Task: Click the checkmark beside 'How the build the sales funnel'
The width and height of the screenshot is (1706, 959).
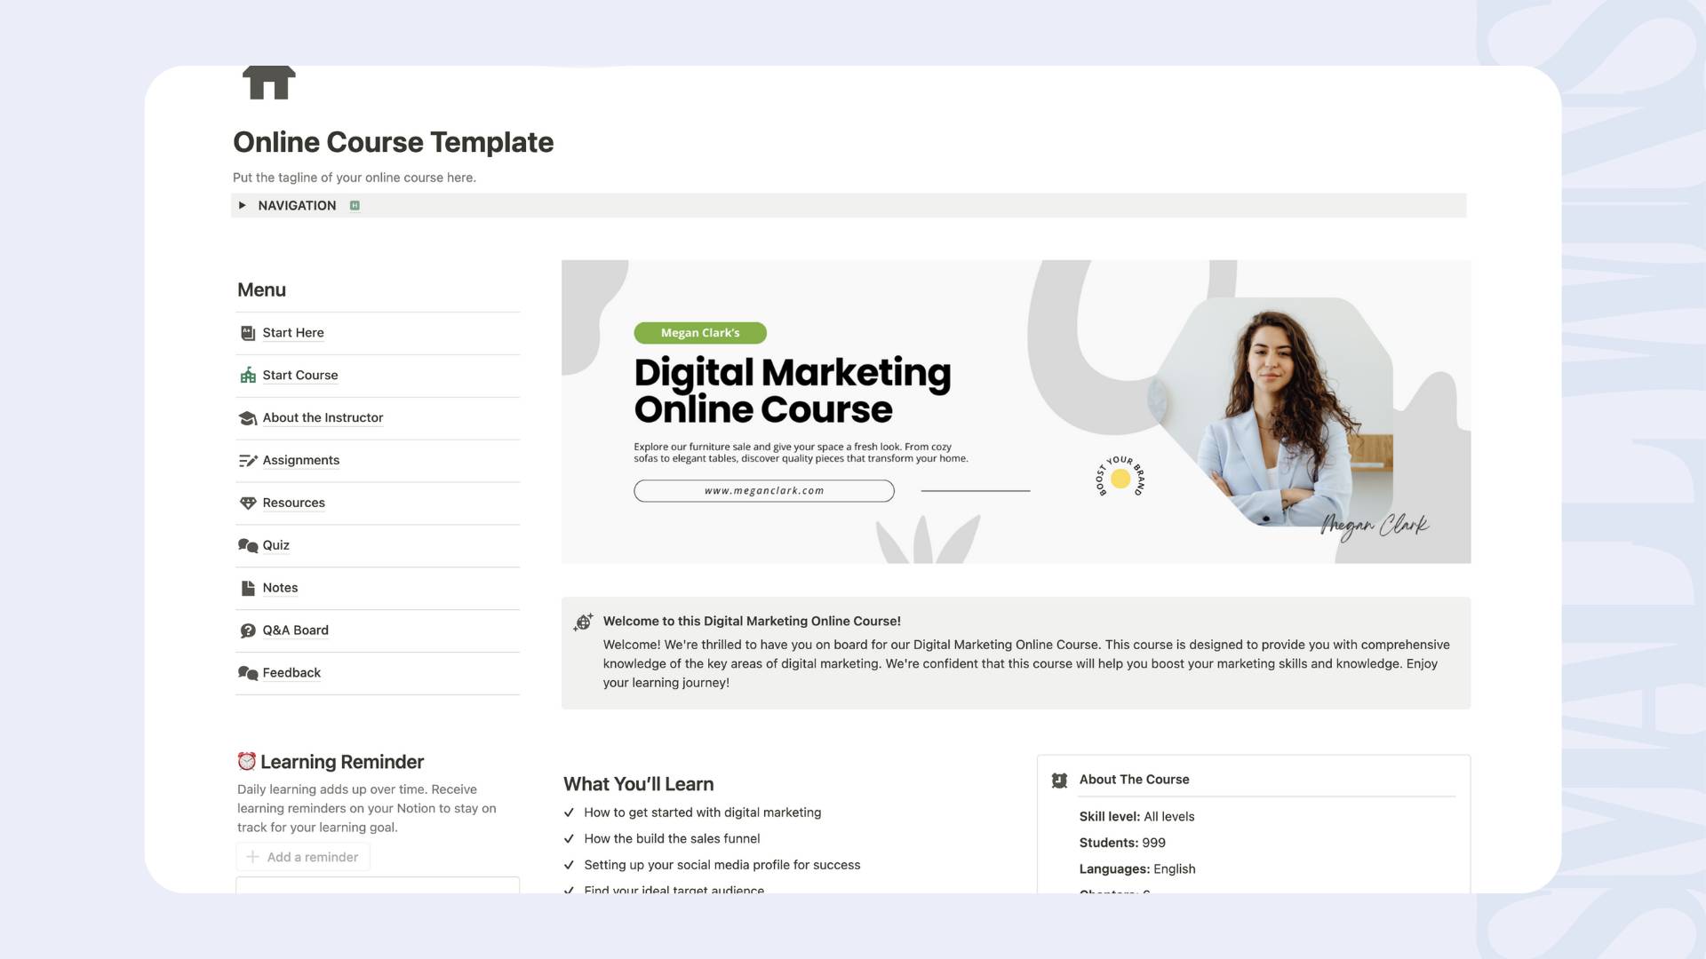Action: click(x=569, y=839)
